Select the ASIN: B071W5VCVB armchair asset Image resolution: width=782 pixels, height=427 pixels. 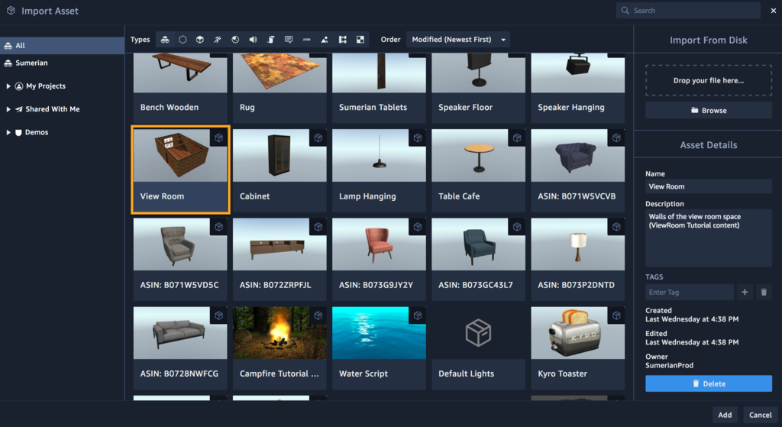coord(577,170)
